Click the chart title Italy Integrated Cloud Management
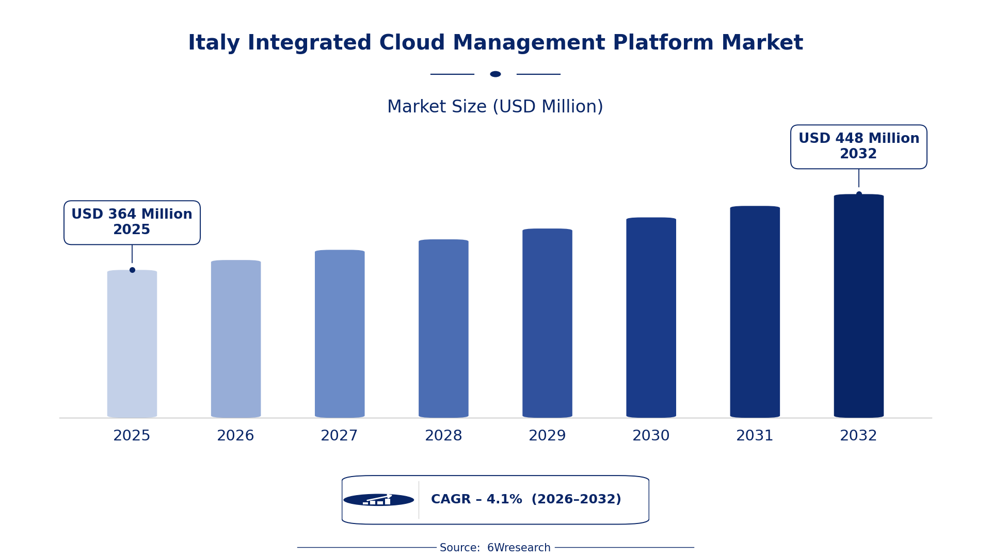Screen dimensions: 991x557 tap(495, 43)
